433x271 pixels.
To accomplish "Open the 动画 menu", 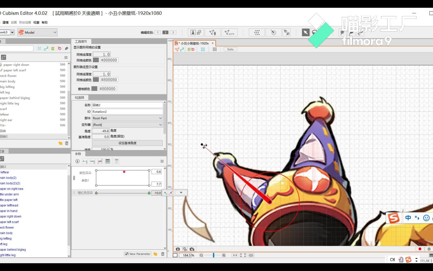I will pos(14,23).
